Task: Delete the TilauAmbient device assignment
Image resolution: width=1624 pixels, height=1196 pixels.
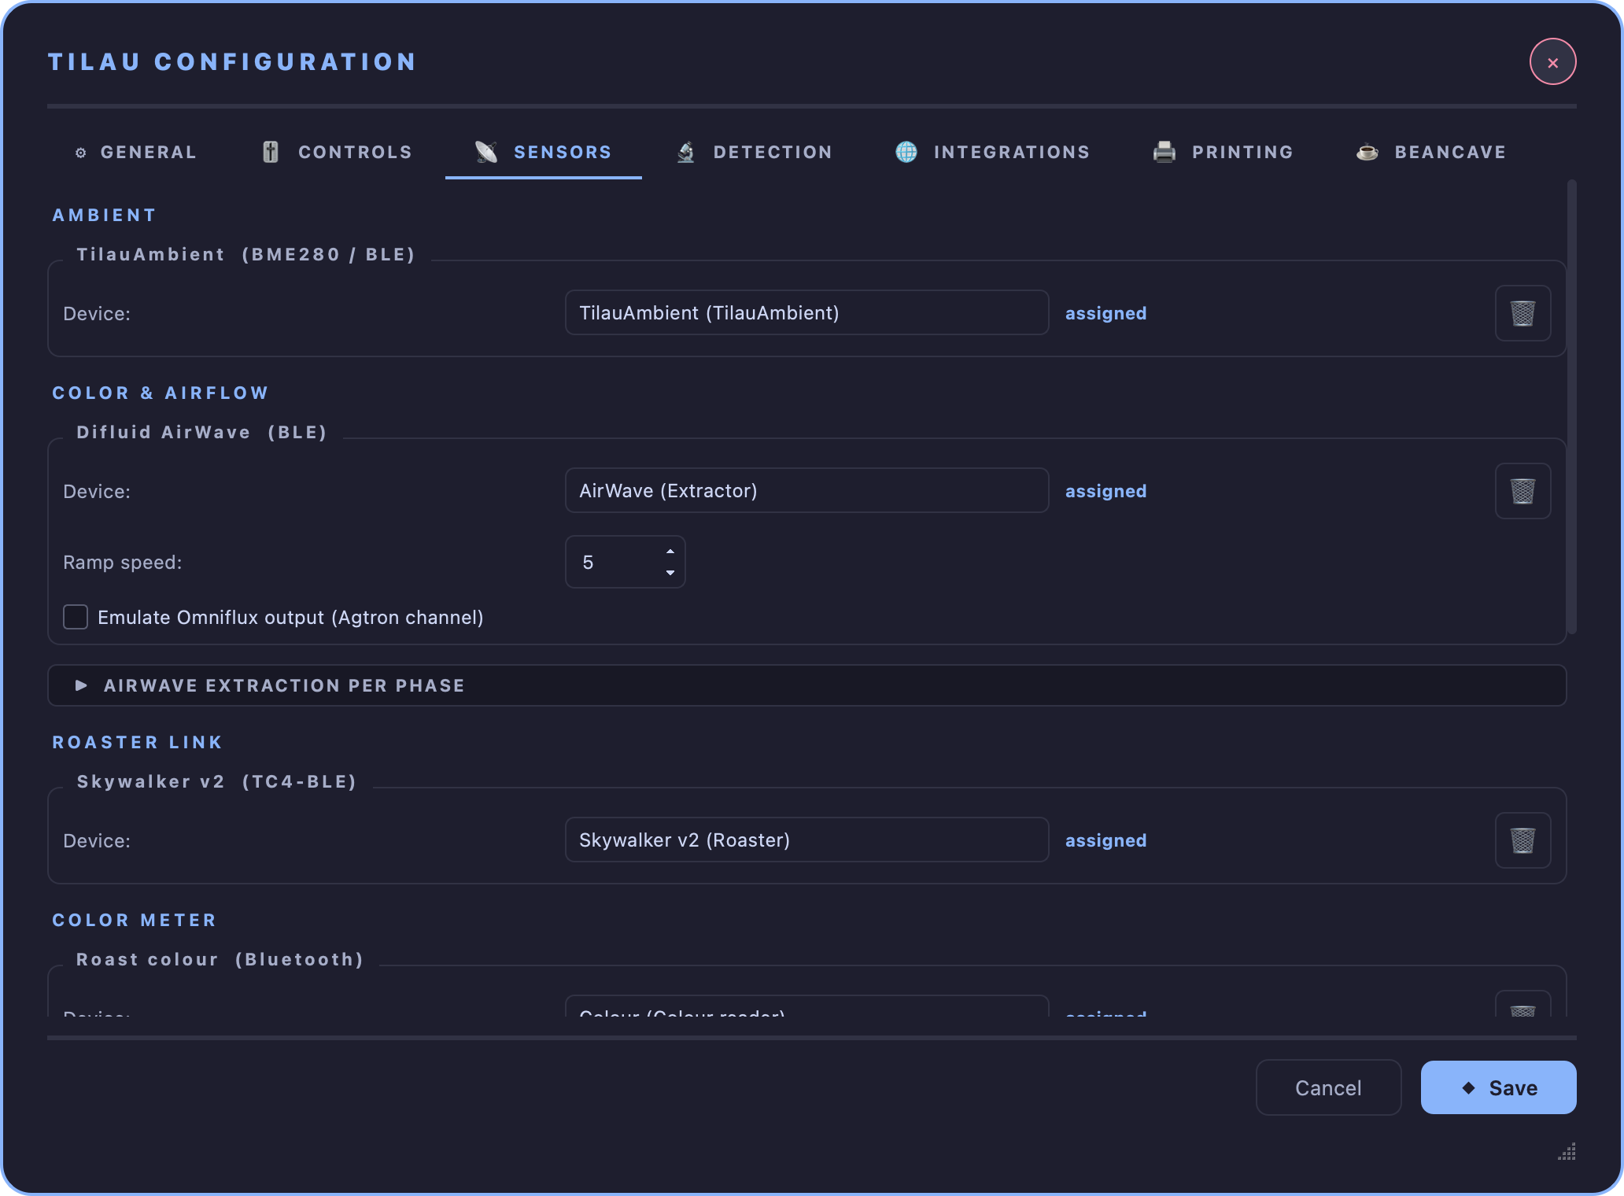Action: pos(1522,313)
